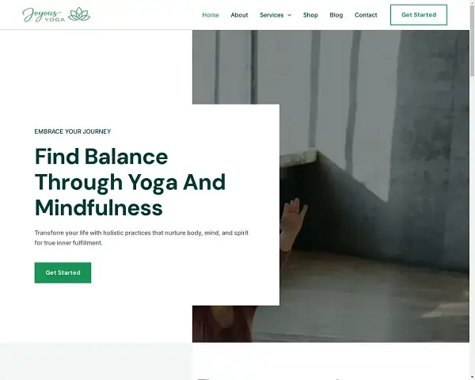
Task: Visit the Shop page
Action: point(310,15)
